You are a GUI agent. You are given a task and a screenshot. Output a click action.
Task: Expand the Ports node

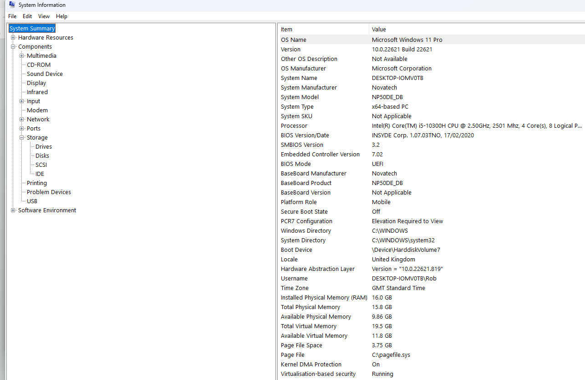tap(22, 129)
